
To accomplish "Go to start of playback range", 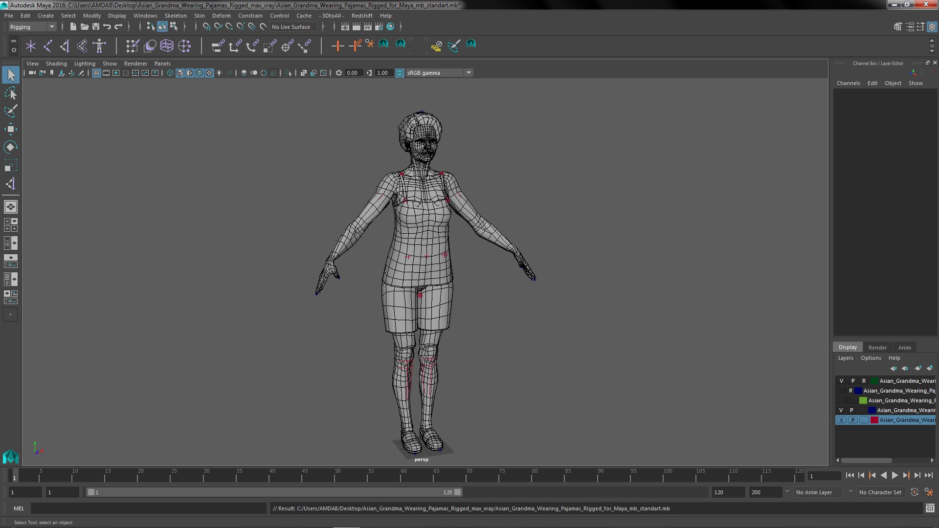I will coord(850,475).
